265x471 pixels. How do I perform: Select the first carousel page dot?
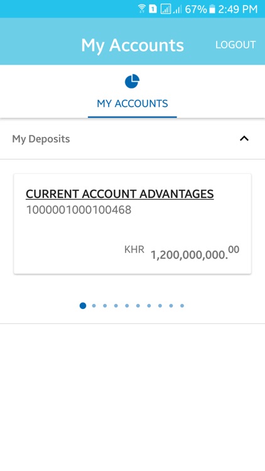[x=83, y=306]
